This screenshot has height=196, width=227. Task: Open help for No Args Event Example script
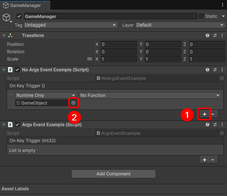208,70
